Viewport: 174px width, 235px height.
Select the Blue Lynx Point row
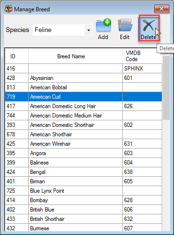pos(84,191)
